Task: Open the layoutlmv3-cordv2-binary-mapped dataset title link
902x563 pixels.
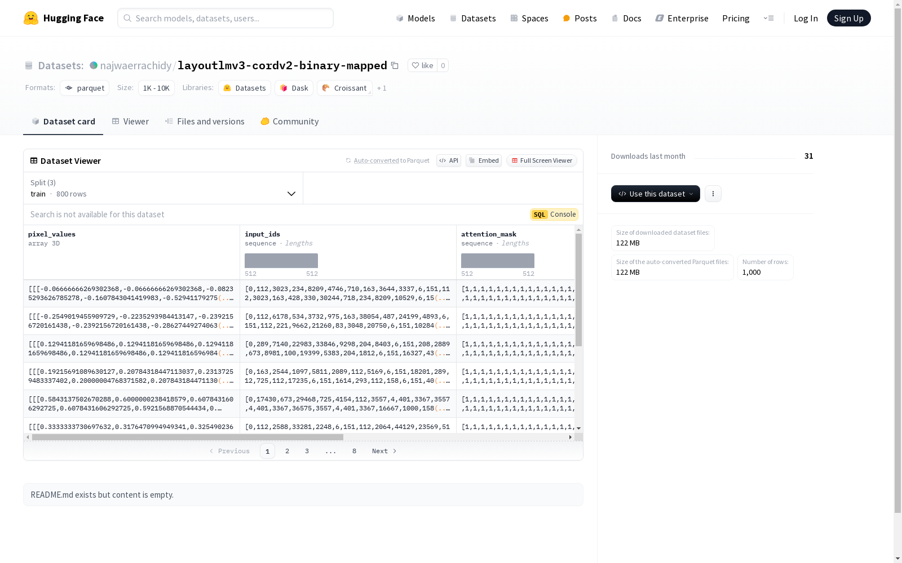Action: 282,65
